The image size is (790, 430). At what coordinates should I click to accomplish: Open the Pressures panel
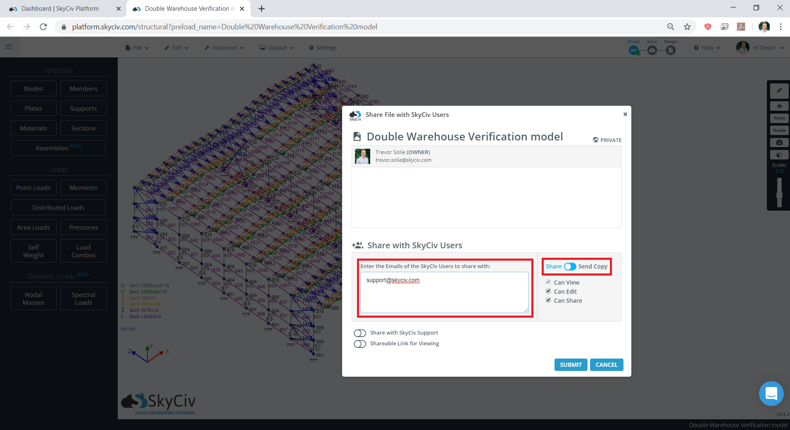coord(83,227)
